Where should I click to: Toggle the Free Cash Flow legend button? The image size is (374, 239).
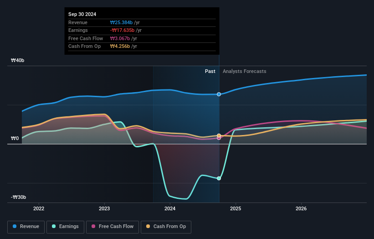(x=113, y=227)
